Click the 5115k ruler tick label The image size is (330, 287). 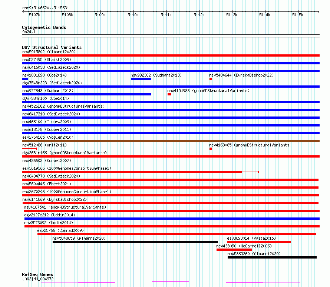(298, 15)
